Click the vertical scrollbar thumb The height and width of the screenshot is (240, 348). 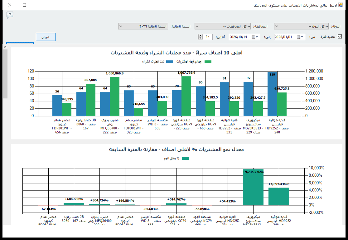pyautogui.click(x=5, y=74)
